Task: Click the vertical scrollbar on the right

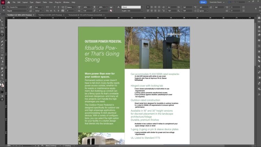Action: pos(255,45)
